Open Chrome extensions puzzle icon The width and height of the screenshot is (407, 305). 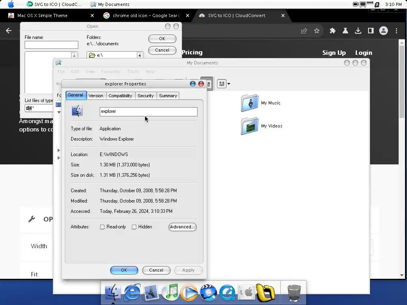333,31
